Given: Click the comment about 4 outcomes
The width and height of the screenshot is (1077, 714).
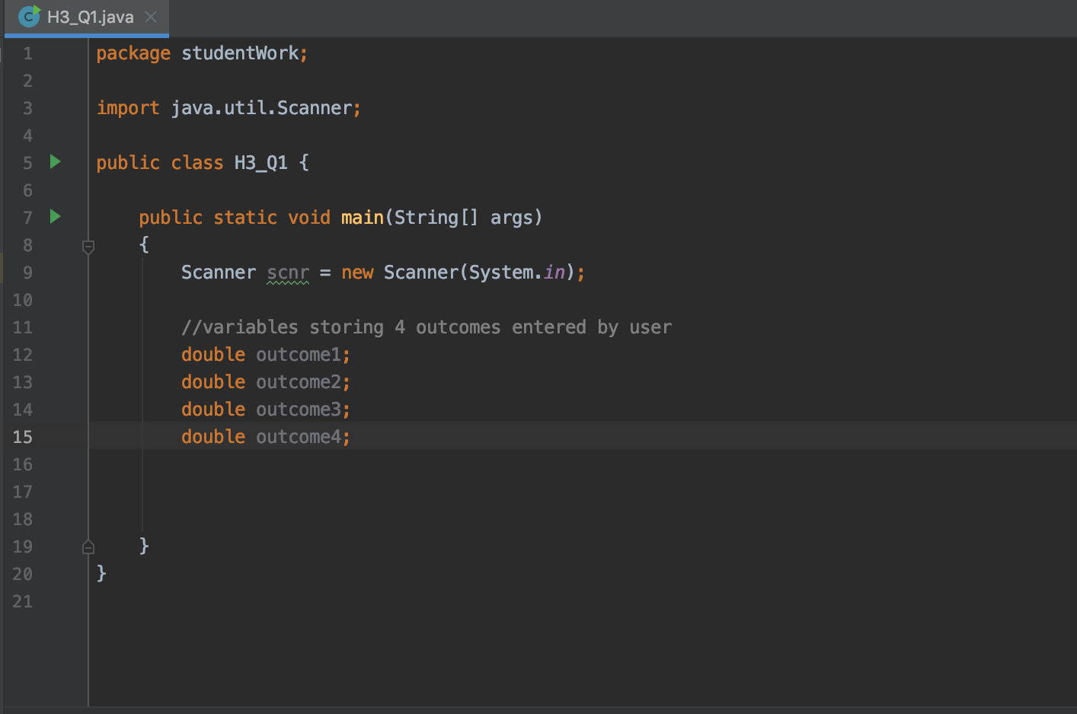Looking at the screenshot, I should (x=426, y=327).
